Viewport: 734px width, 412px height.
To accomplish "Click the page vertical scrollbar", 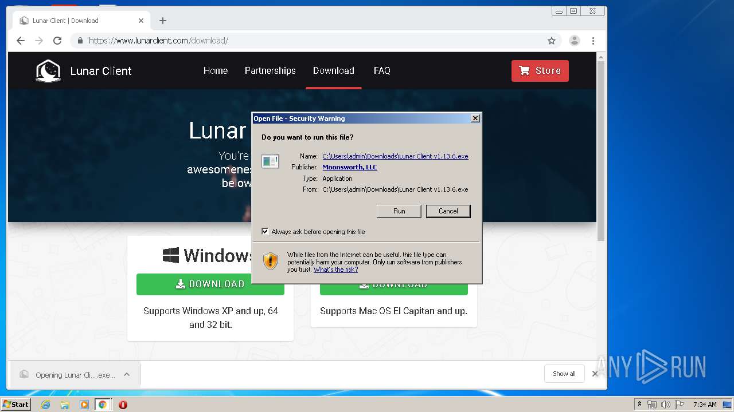I will click(601, 150).
